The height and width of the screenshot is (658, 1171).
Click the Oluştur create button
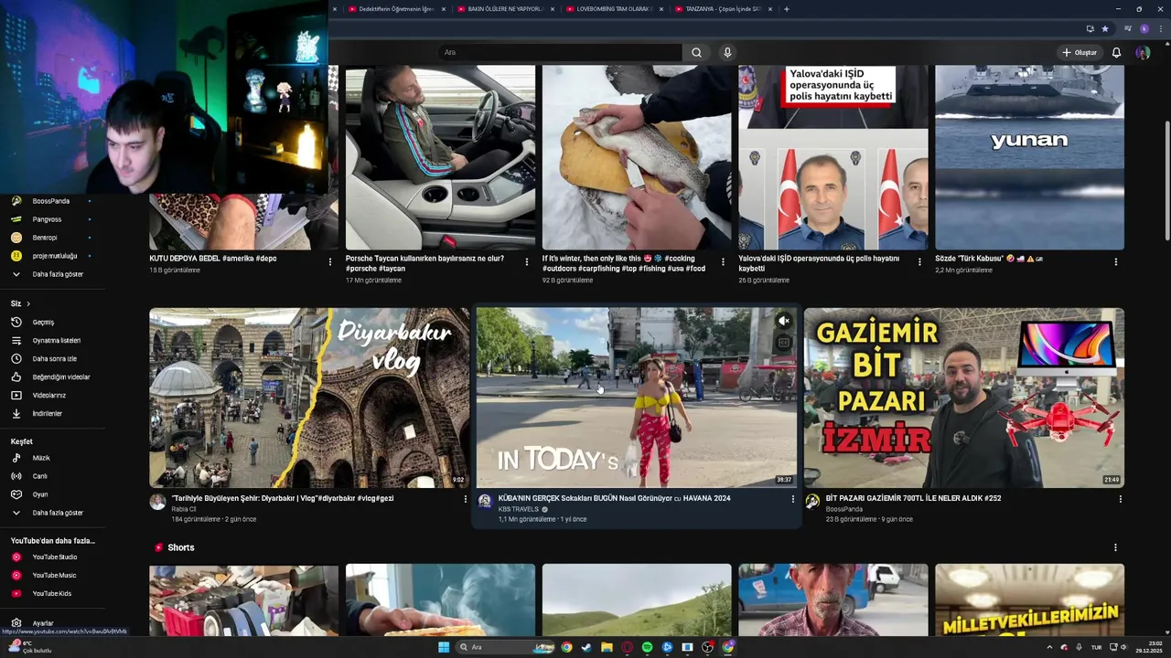[1080, 52]
